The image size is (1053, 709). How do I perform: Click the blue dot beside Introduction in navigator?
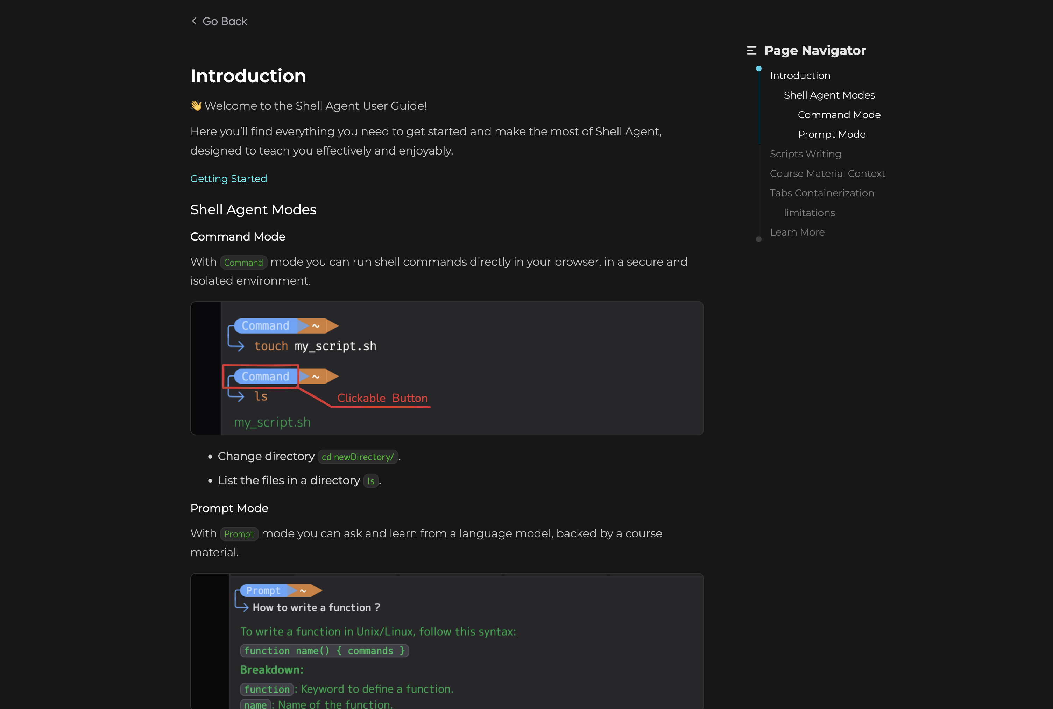759,67
